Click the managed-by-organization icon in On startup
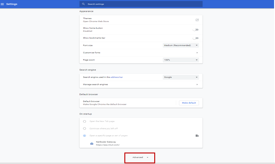 pos(197,136)
